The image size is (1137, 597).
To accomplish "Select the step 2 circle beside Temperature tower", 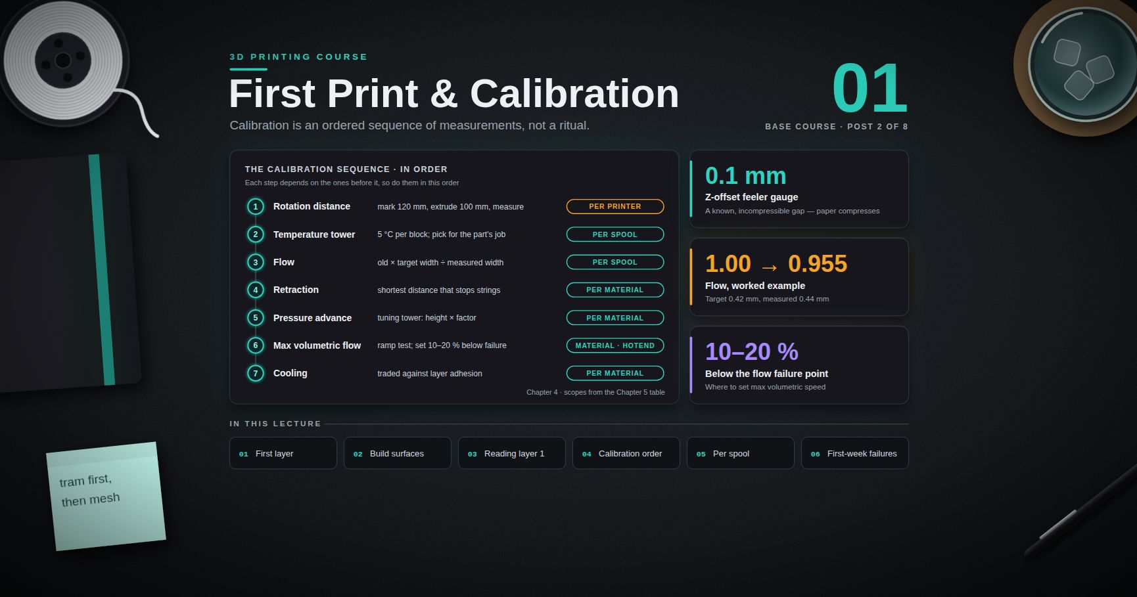I will 256,234.
